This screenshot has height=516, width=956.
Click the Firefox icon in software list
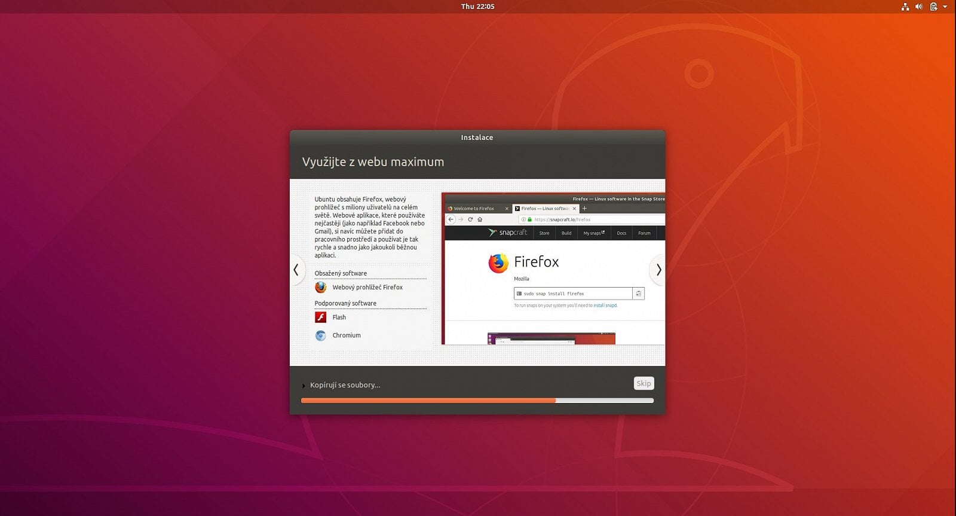pyautogui.click(x=321, y=288)
